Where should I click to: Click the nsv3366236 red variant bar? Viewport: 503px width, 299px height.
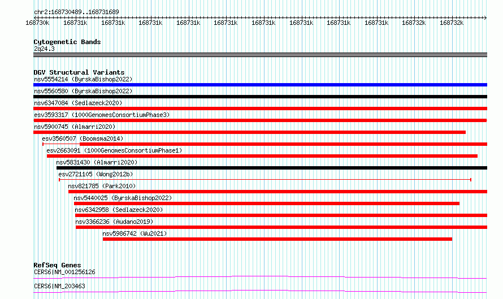coord(281,227)
